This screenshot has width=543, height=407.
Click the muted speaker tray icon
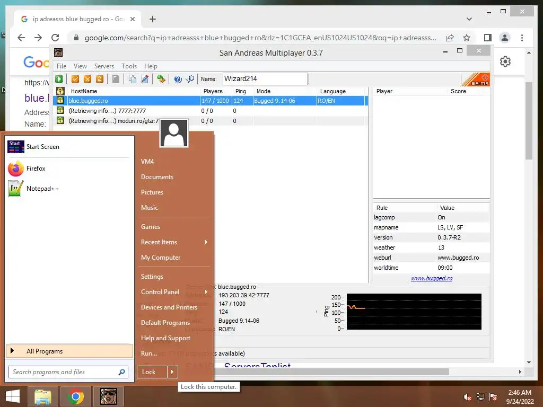(x=467, y=397)
